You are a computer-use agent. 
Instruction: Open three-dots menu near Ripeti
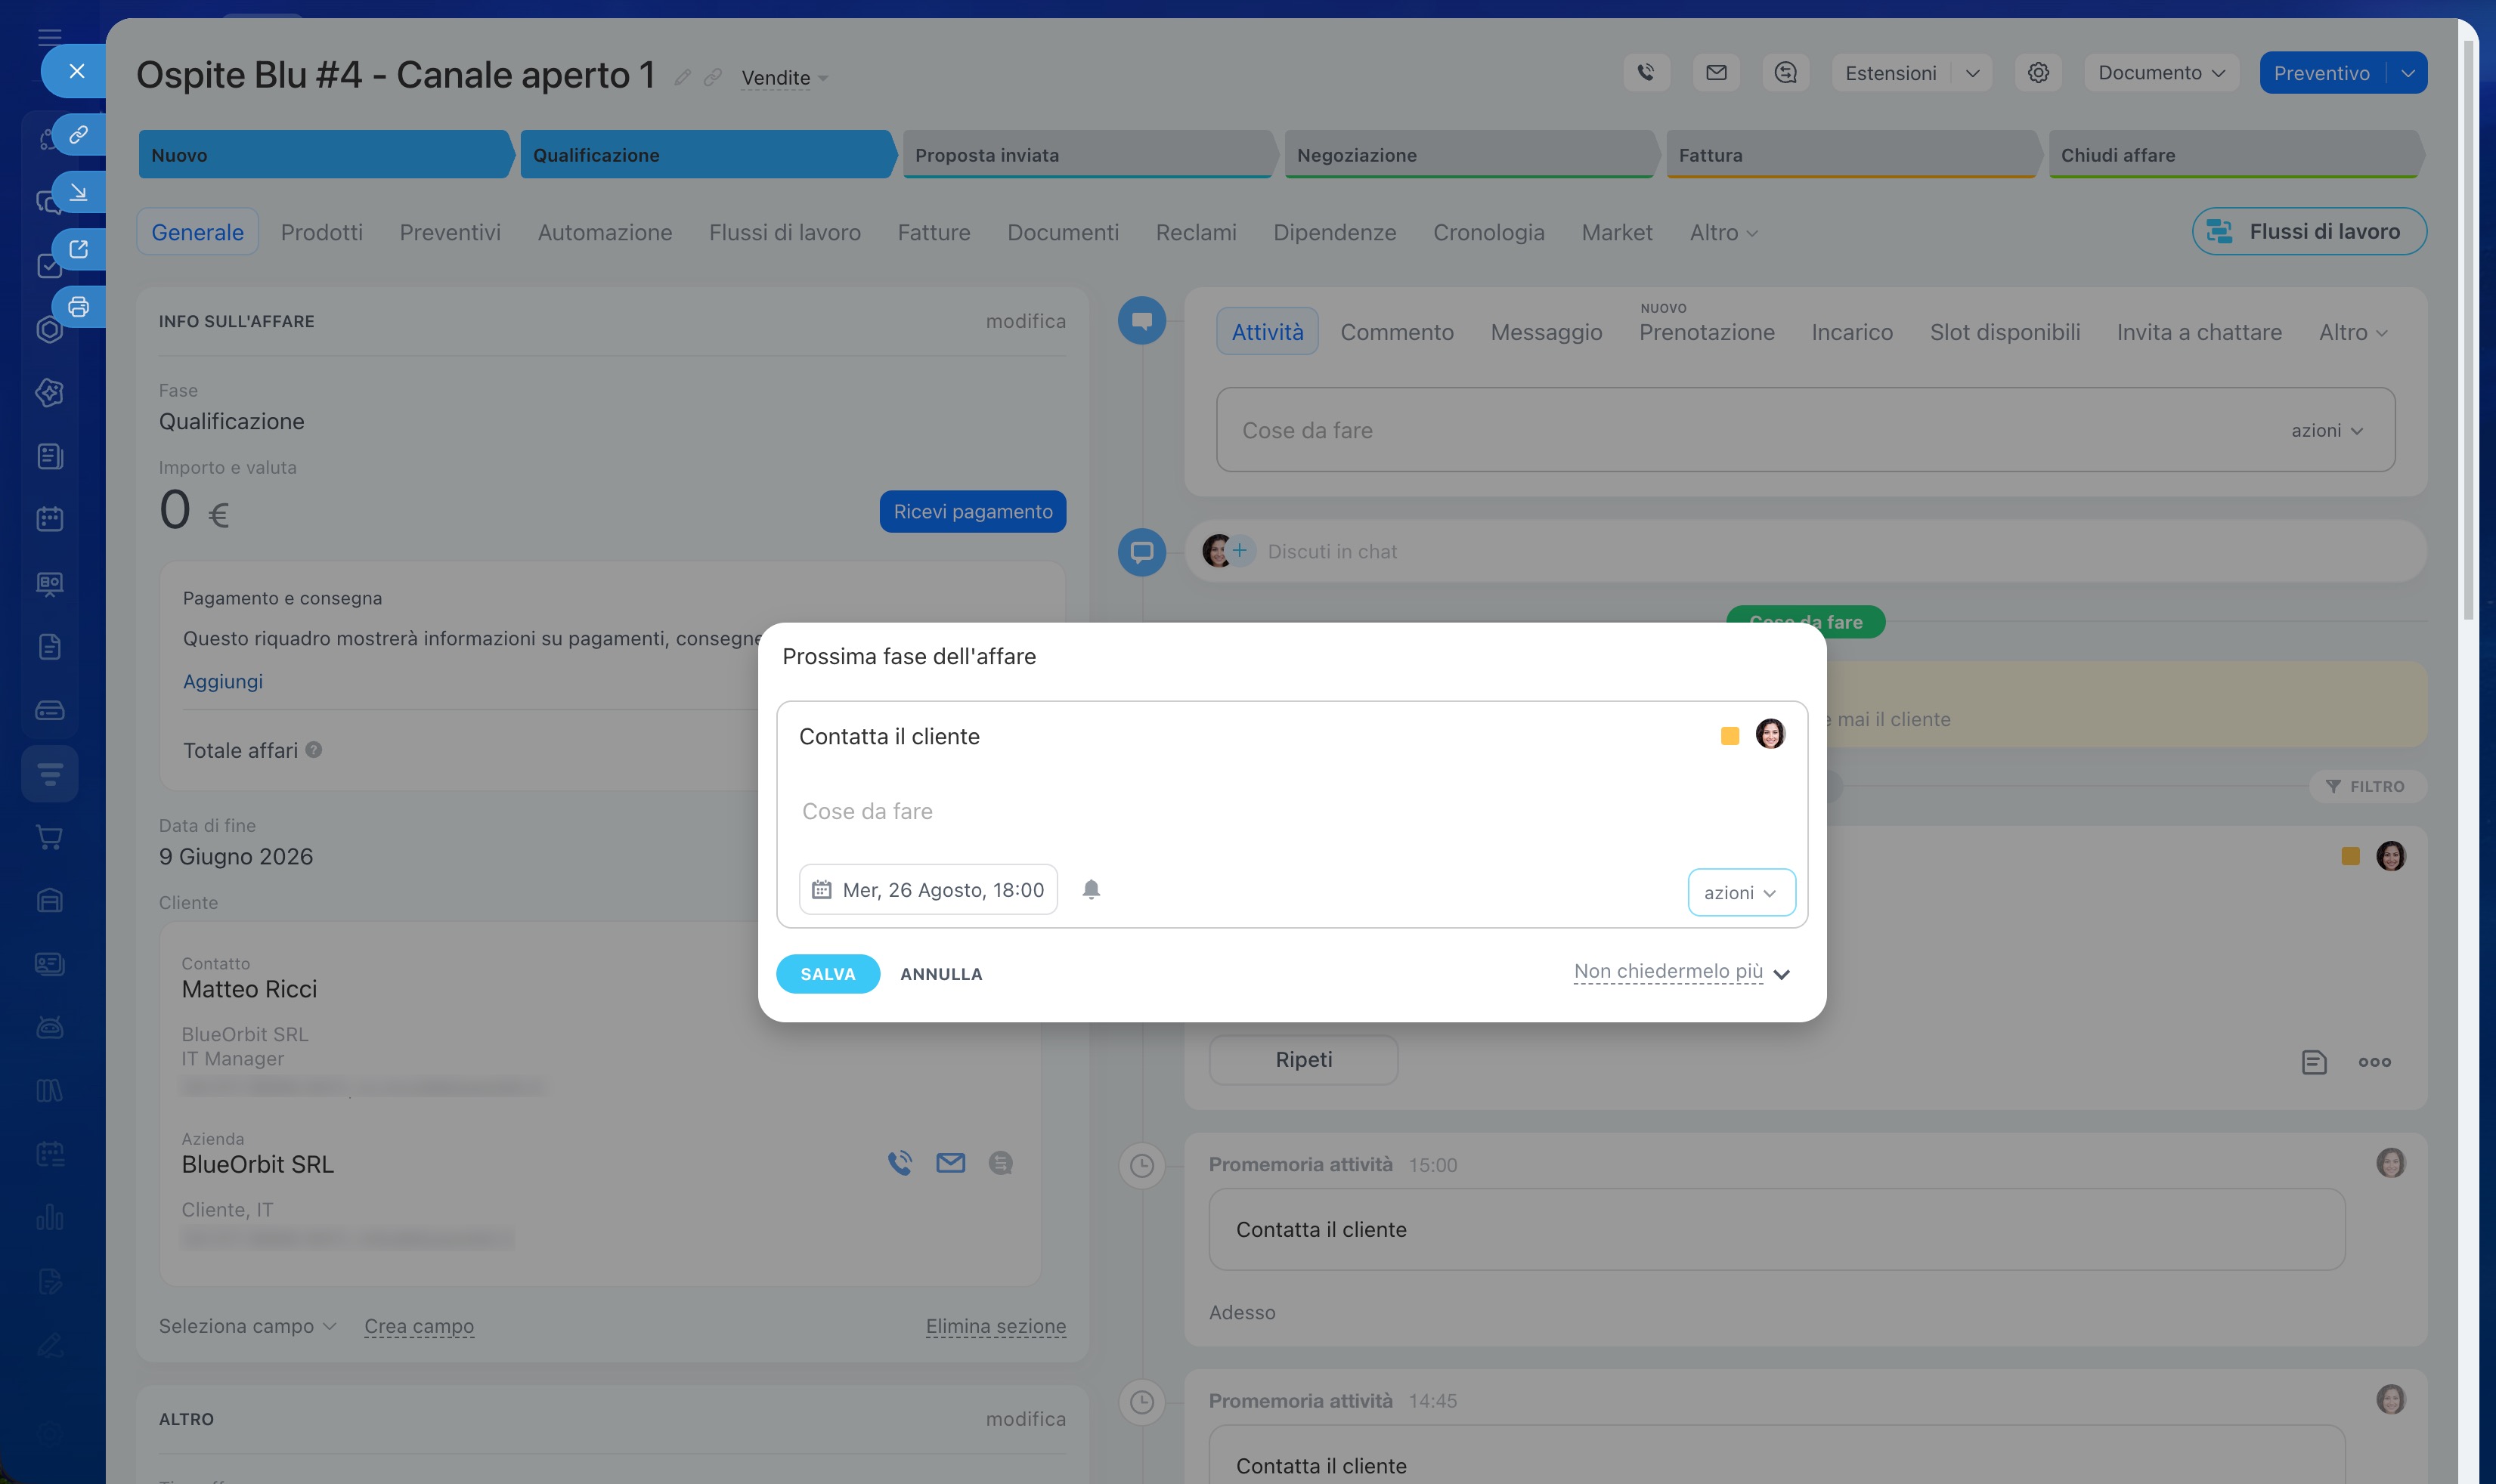pyautogui.click(x=2374, y=1061)
